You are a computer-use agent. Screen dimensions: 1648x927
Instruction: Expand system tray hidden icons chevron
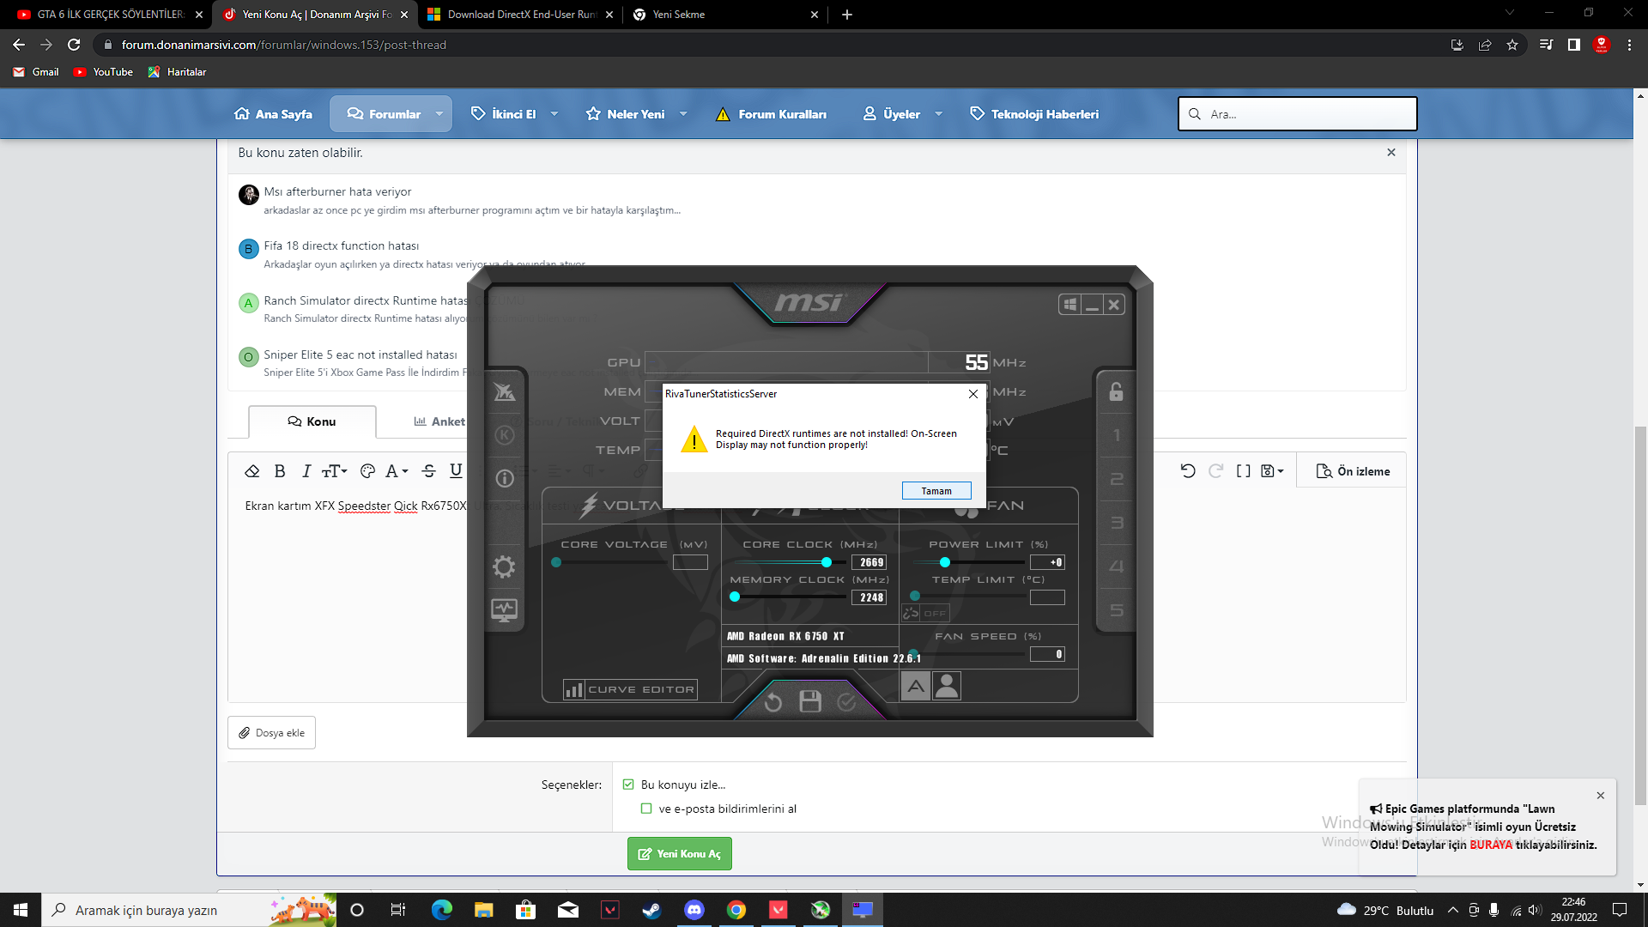[1452, 910]
